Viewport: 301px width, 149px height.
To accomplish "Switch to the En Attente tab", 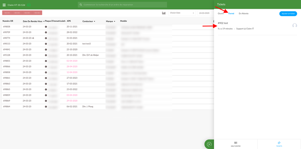I will pyautogui.click(x=244, y=14).
